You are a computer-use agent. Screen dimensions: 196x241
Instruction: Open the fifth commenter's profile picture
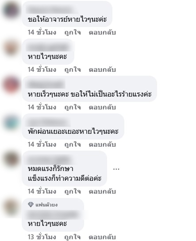point(11,160)
